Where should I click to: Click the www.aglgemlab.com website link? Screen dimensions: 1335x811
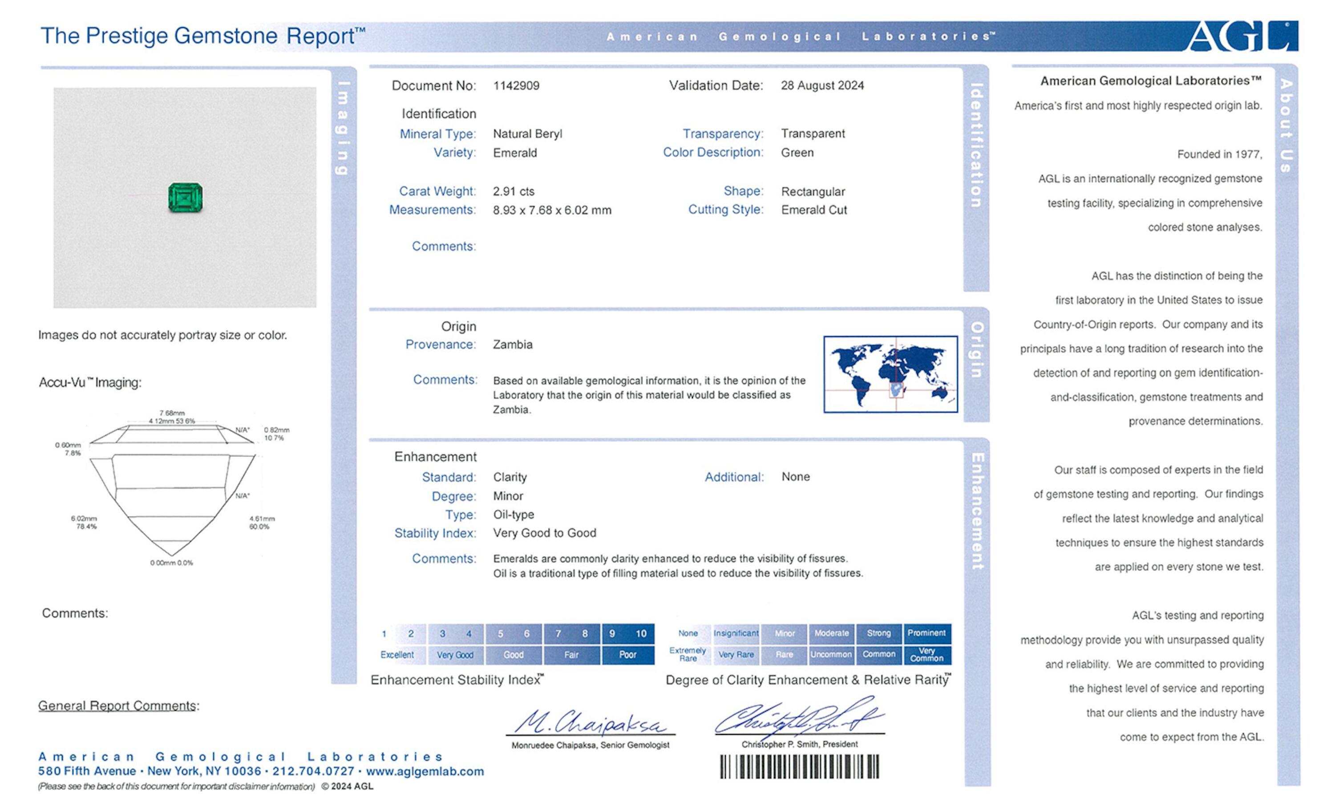[425, 771]
